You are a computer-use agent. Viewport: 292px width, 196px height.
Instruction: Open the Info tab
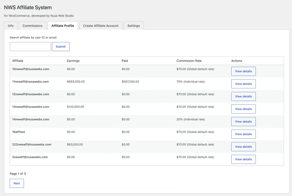click(x=11, y=26)
